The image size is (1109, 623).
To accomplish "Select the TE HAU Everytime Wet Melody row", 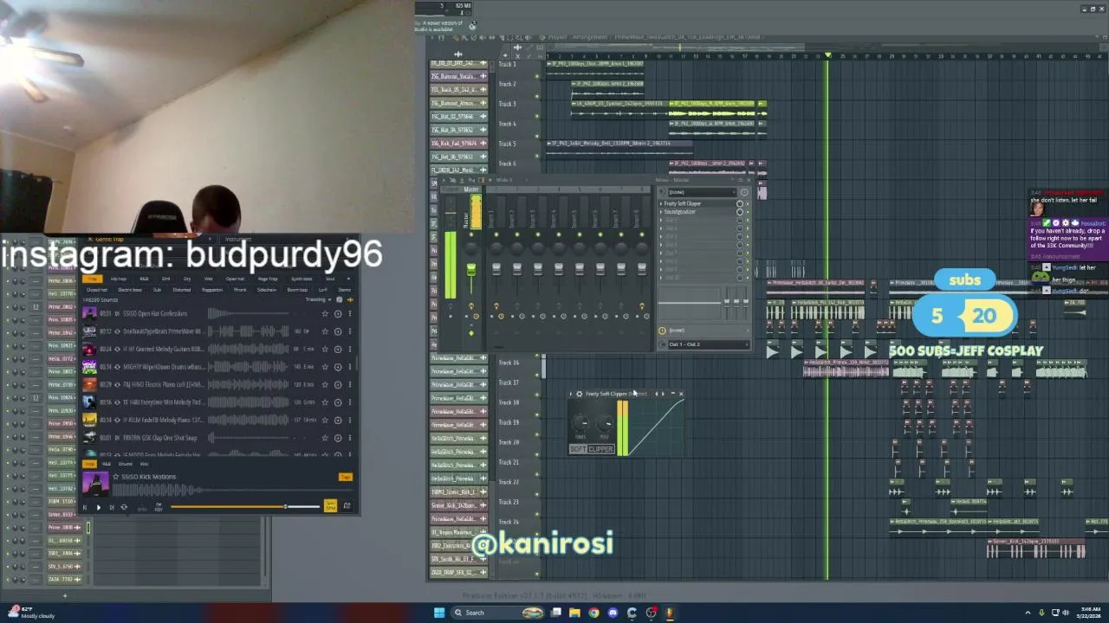I will point(218,402).
